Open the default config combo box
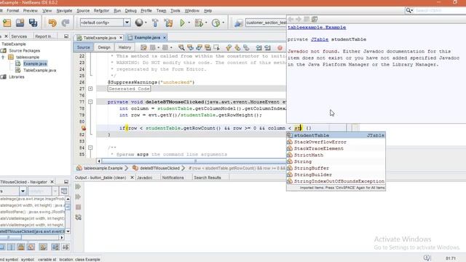 point(105,23)
